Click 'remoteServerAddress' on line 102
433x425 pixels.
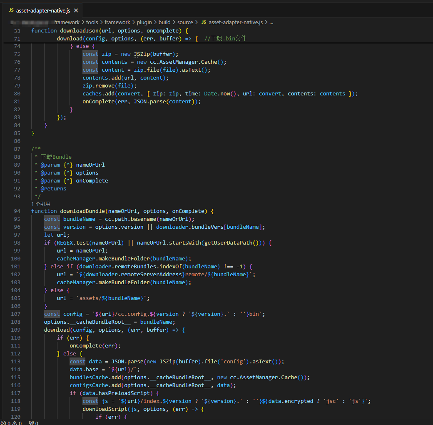pyautogui.click(x=151, y=275)
